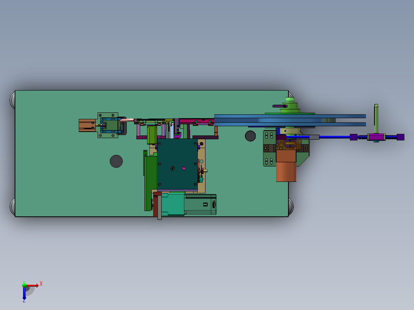Click the green Y-axis ball of the triad
Screen dimensions: 414x310
coord(24,285)
